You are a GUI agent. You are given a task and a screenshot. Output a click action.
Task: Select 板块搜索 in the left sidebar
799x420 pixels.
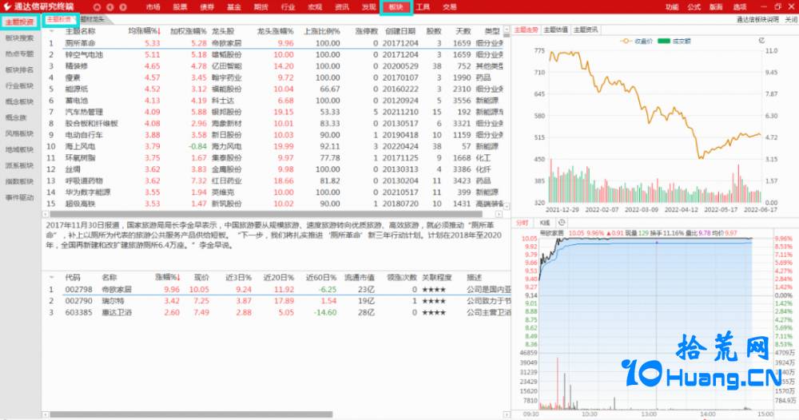click(x=19, y=38)
